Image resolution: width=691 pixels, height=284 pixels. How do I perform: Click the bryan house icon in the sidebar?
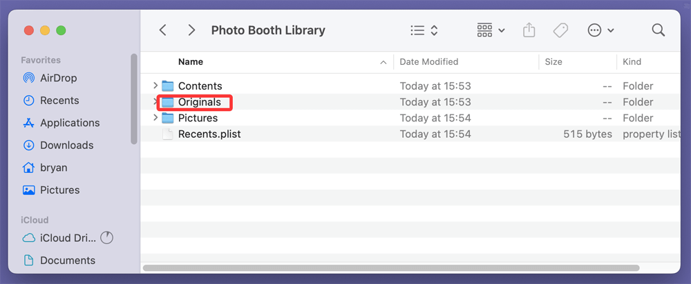pyautogui.click(x=28, y=168)
